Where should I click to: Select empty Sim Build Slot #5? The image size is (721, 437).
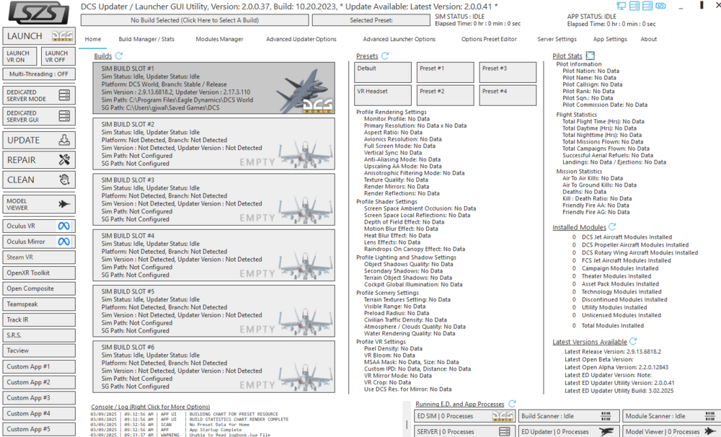[214, 311]
